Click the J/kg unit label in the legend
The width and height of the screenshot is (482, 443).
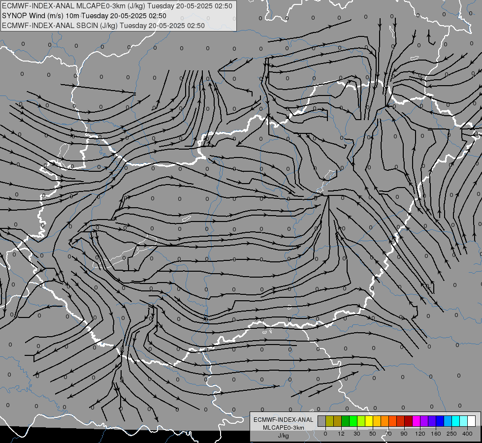coord(283,436)
